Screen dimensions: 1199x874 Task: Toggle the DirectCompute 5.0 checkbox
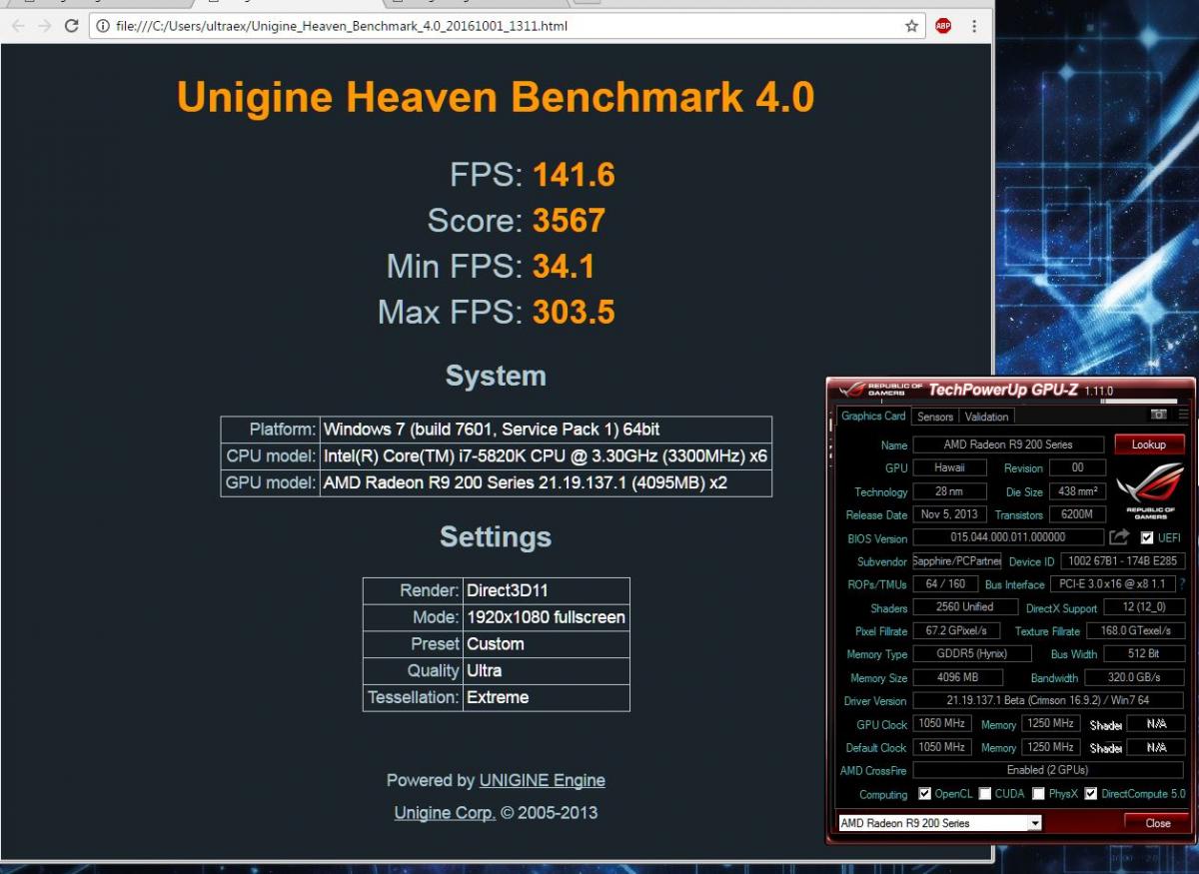point(1091,794)
